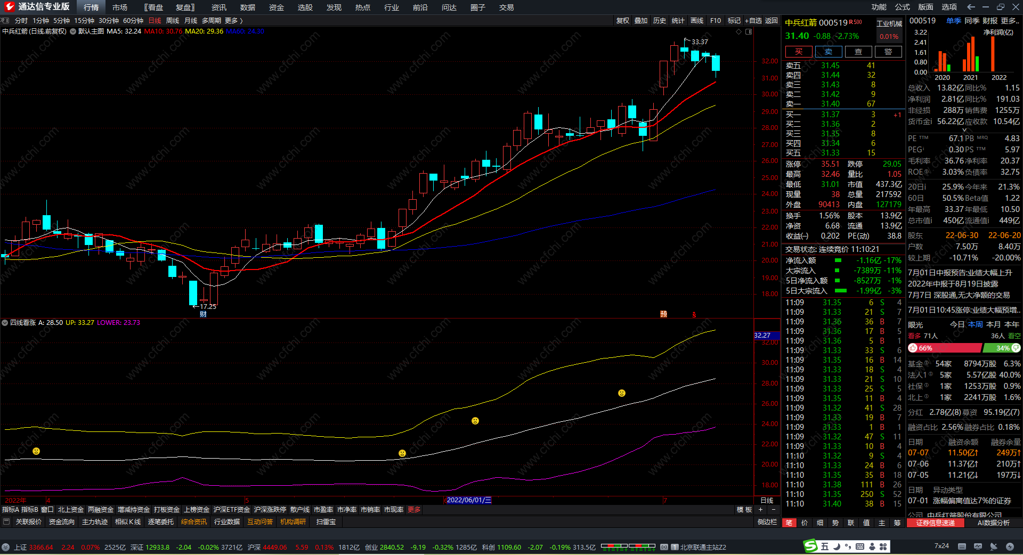Image resolution: width=1023 pixels, height=555 pixels.
Task: Expand the chevron below 货币金 row
Action: click(x=964, y=130)
